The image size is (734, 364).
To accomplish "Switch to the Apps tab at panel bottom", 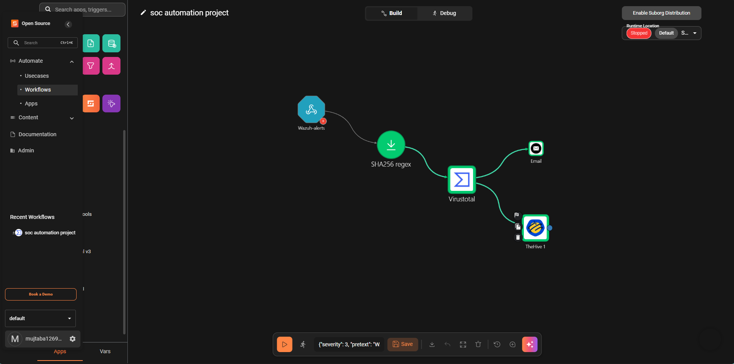I will pos(60,351).
